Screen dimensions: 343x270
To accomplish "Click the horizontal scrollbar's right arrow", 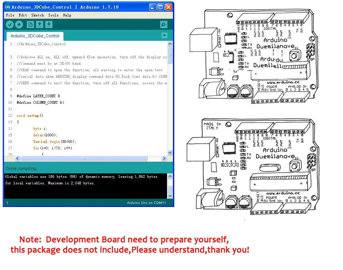I will click(x=164, y=158).
